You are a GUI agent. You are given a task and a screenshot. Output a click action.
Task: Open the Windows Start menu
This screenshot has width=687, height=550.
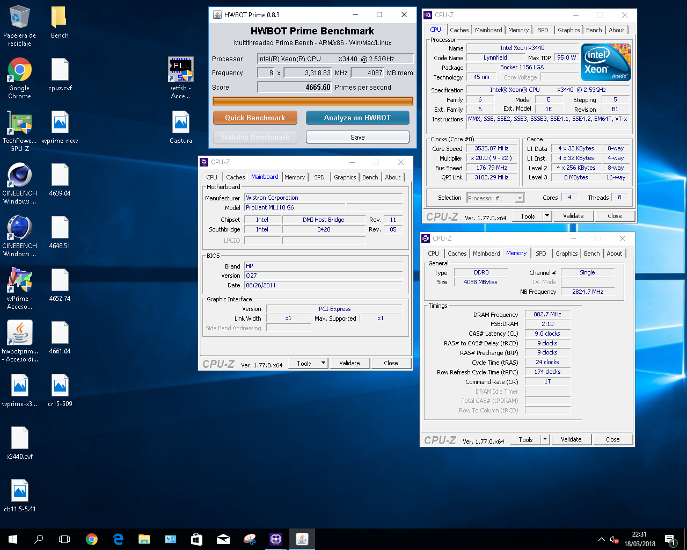tap(13, 539)
